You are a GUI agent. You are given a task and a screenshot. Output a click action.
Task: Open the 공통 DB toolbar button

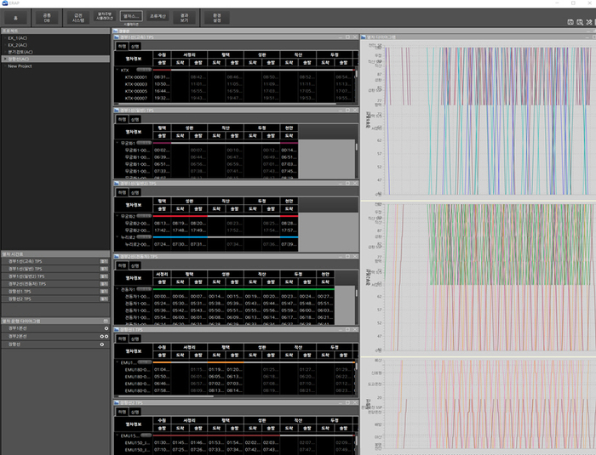pyautogui.click(x=45, y=16)
